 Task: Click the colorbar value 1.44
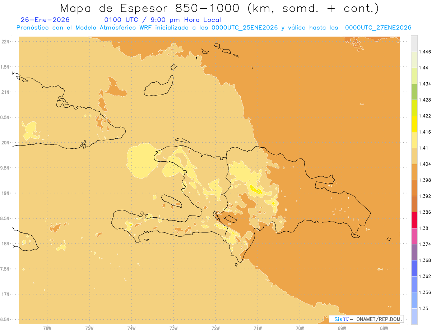point(423,68)
